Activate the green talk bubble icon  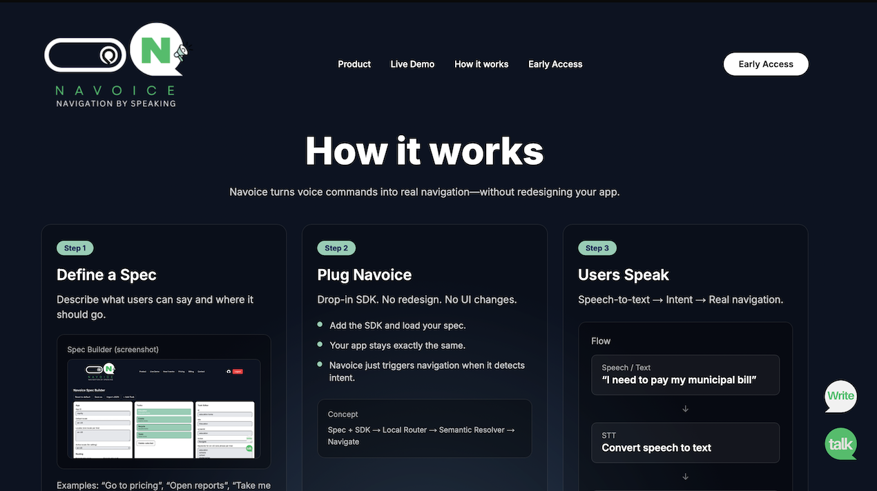tap(840, 444)
